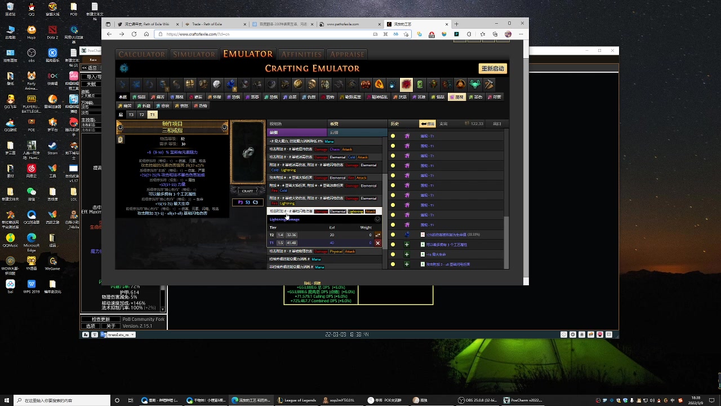
Task: Click the blue gear icon left of Crafting Emulator title
Action: coord(124,68)
